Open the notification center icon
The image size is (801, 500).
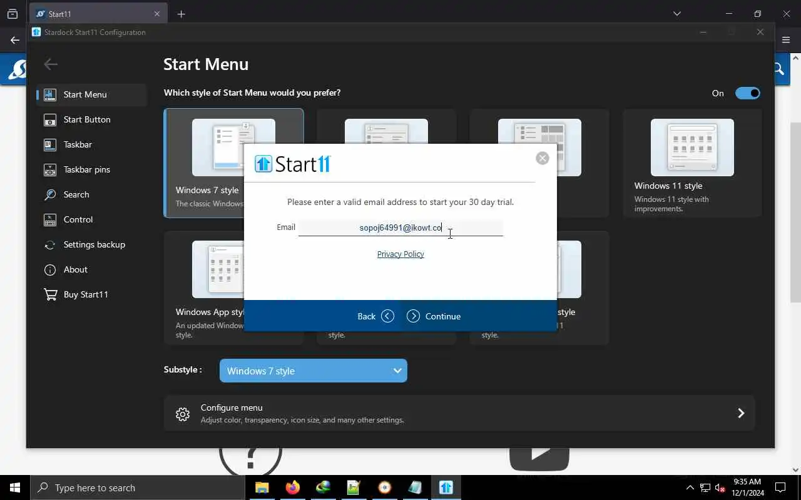(x=780, y=487)
